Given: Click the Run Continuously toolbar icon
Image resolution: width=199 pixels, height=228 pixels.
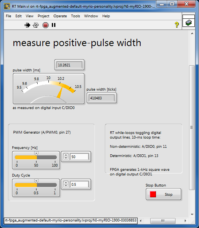Looking at the screenshot, I should (36, 25).
